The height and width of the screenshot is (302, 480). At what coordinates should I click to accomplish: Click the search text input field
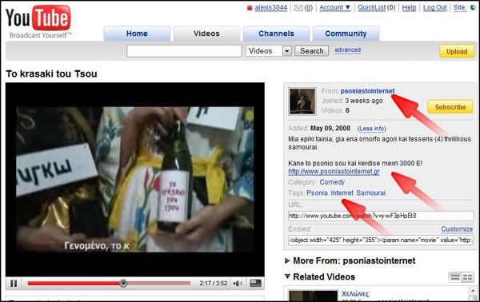[184, 51]
